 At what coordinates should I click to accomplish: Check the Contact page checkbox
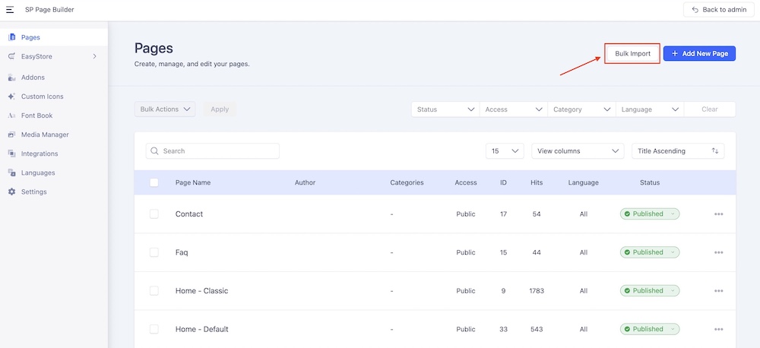click(154, 214)
